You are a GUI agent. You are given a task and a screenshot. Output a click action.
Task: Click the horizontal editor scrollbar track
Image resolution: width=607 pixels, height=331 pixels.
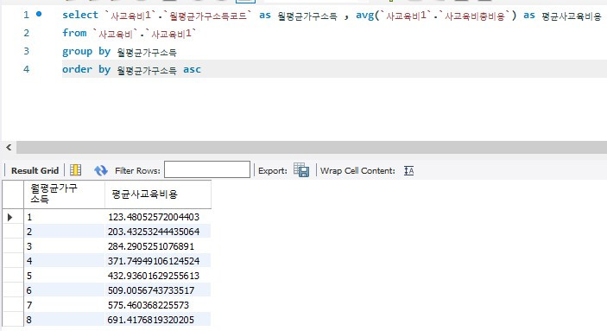pos(312,148)
